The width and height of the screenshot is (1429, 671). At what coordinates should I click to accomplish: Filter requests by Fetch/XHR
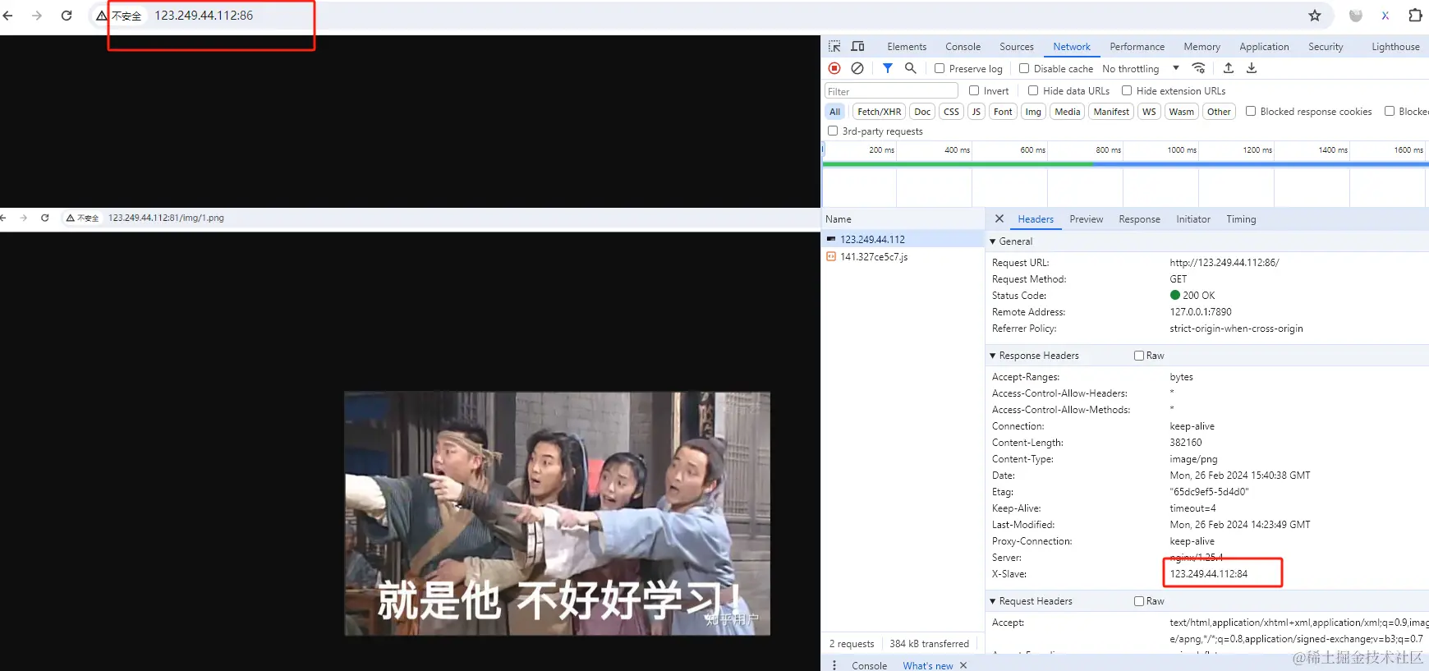879,112
